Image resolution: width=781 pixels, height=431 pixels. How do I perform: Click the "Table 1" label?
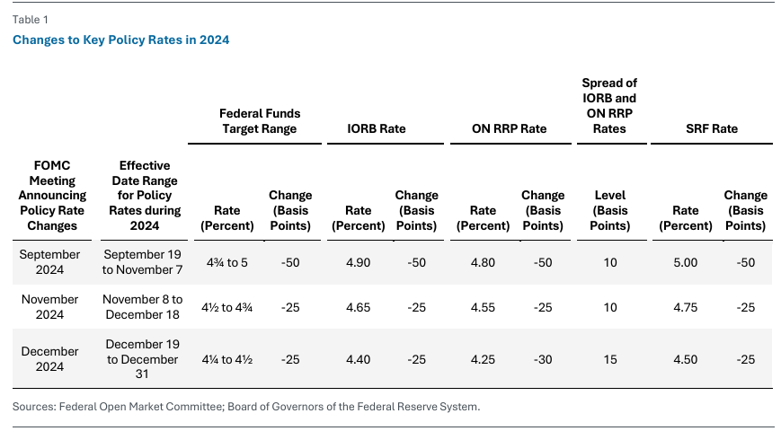30,20
